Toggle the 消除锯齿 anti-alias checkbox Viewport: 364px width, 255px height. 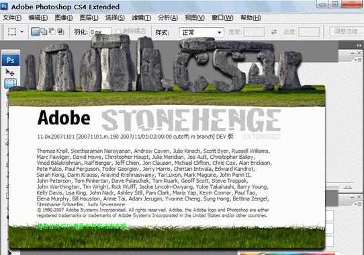[118, 32]
